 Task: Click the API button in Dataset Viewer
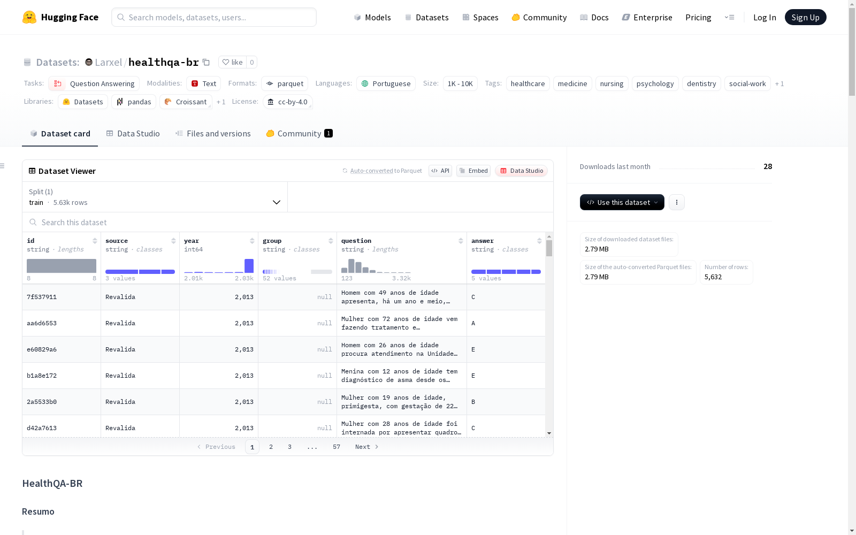440,171
